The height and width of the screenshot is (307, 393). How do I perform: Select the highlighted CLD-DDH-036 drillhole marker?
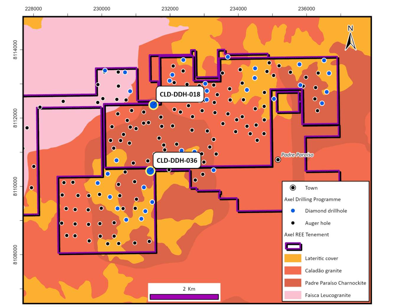pos(150,171)
